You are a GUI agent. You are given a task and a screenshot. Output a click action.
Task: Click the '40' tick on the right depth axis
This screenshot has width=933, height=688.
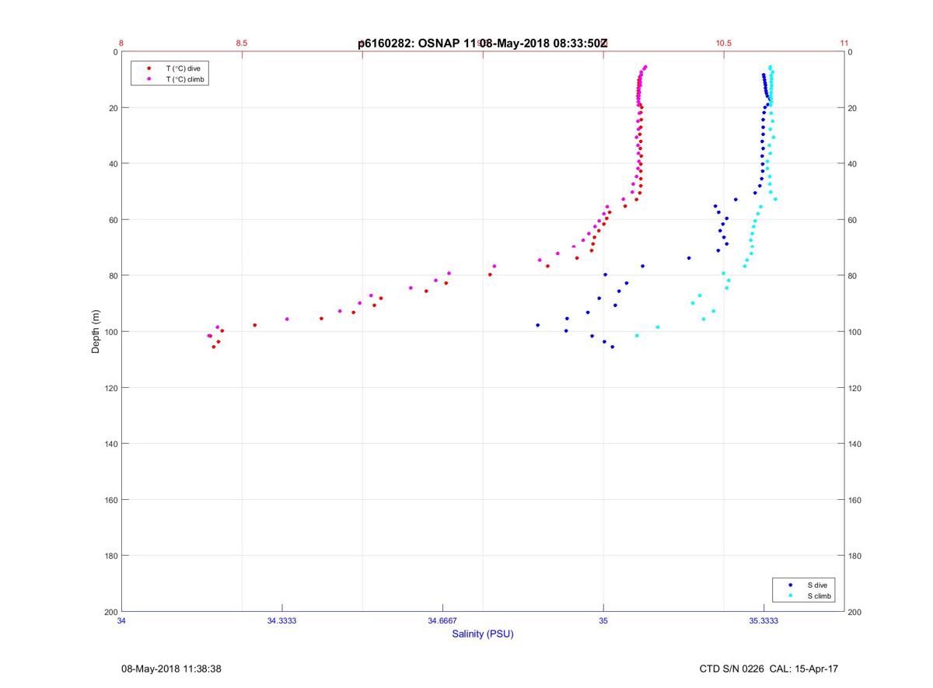pyautogui.click(x=853, y=164)
